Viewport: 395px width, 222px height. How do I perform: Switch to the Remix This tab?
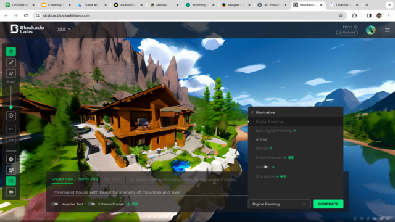(88, 179)
